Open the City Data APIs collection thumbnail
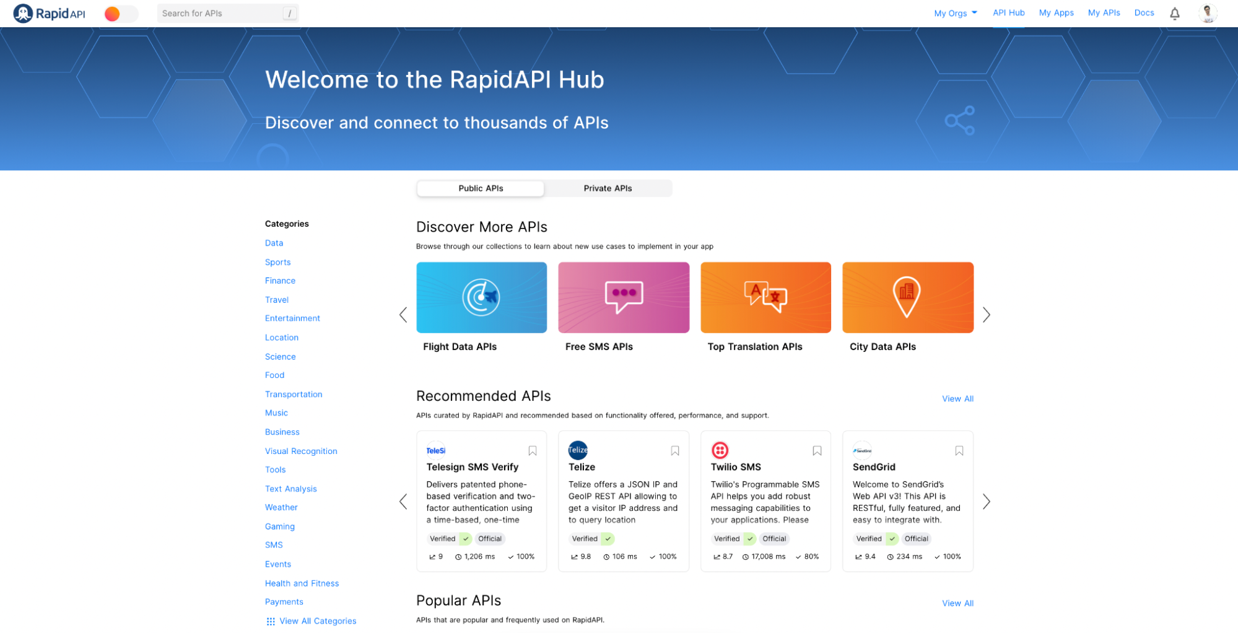 pos(907,297)
